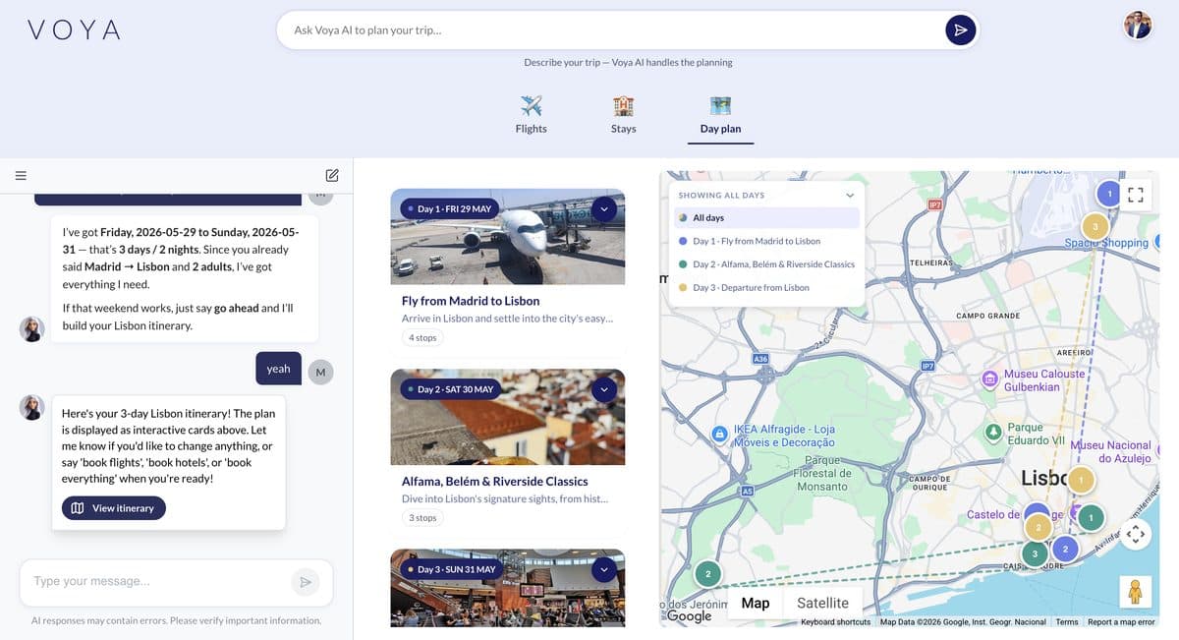Screen dimensions: 1179x640
Task: Toggle fullscreen map view
Action: point(1136,195)
